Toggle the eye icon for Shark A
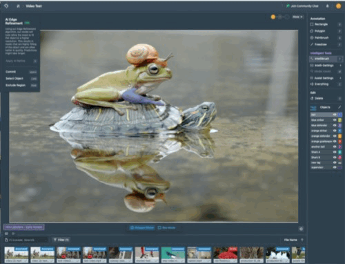Image resolution: width=345 pixels, height=264 pixels. pos(335,152)
